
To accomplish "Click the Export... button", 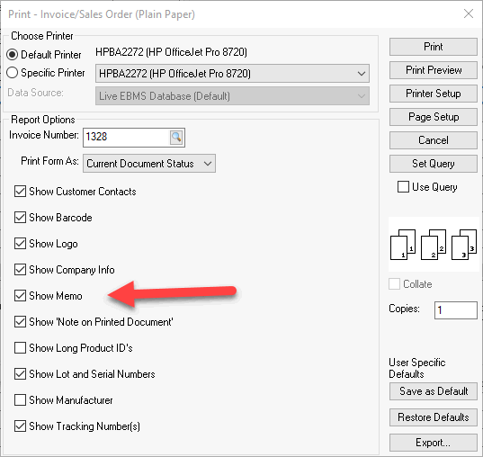I will click(434, 443).
